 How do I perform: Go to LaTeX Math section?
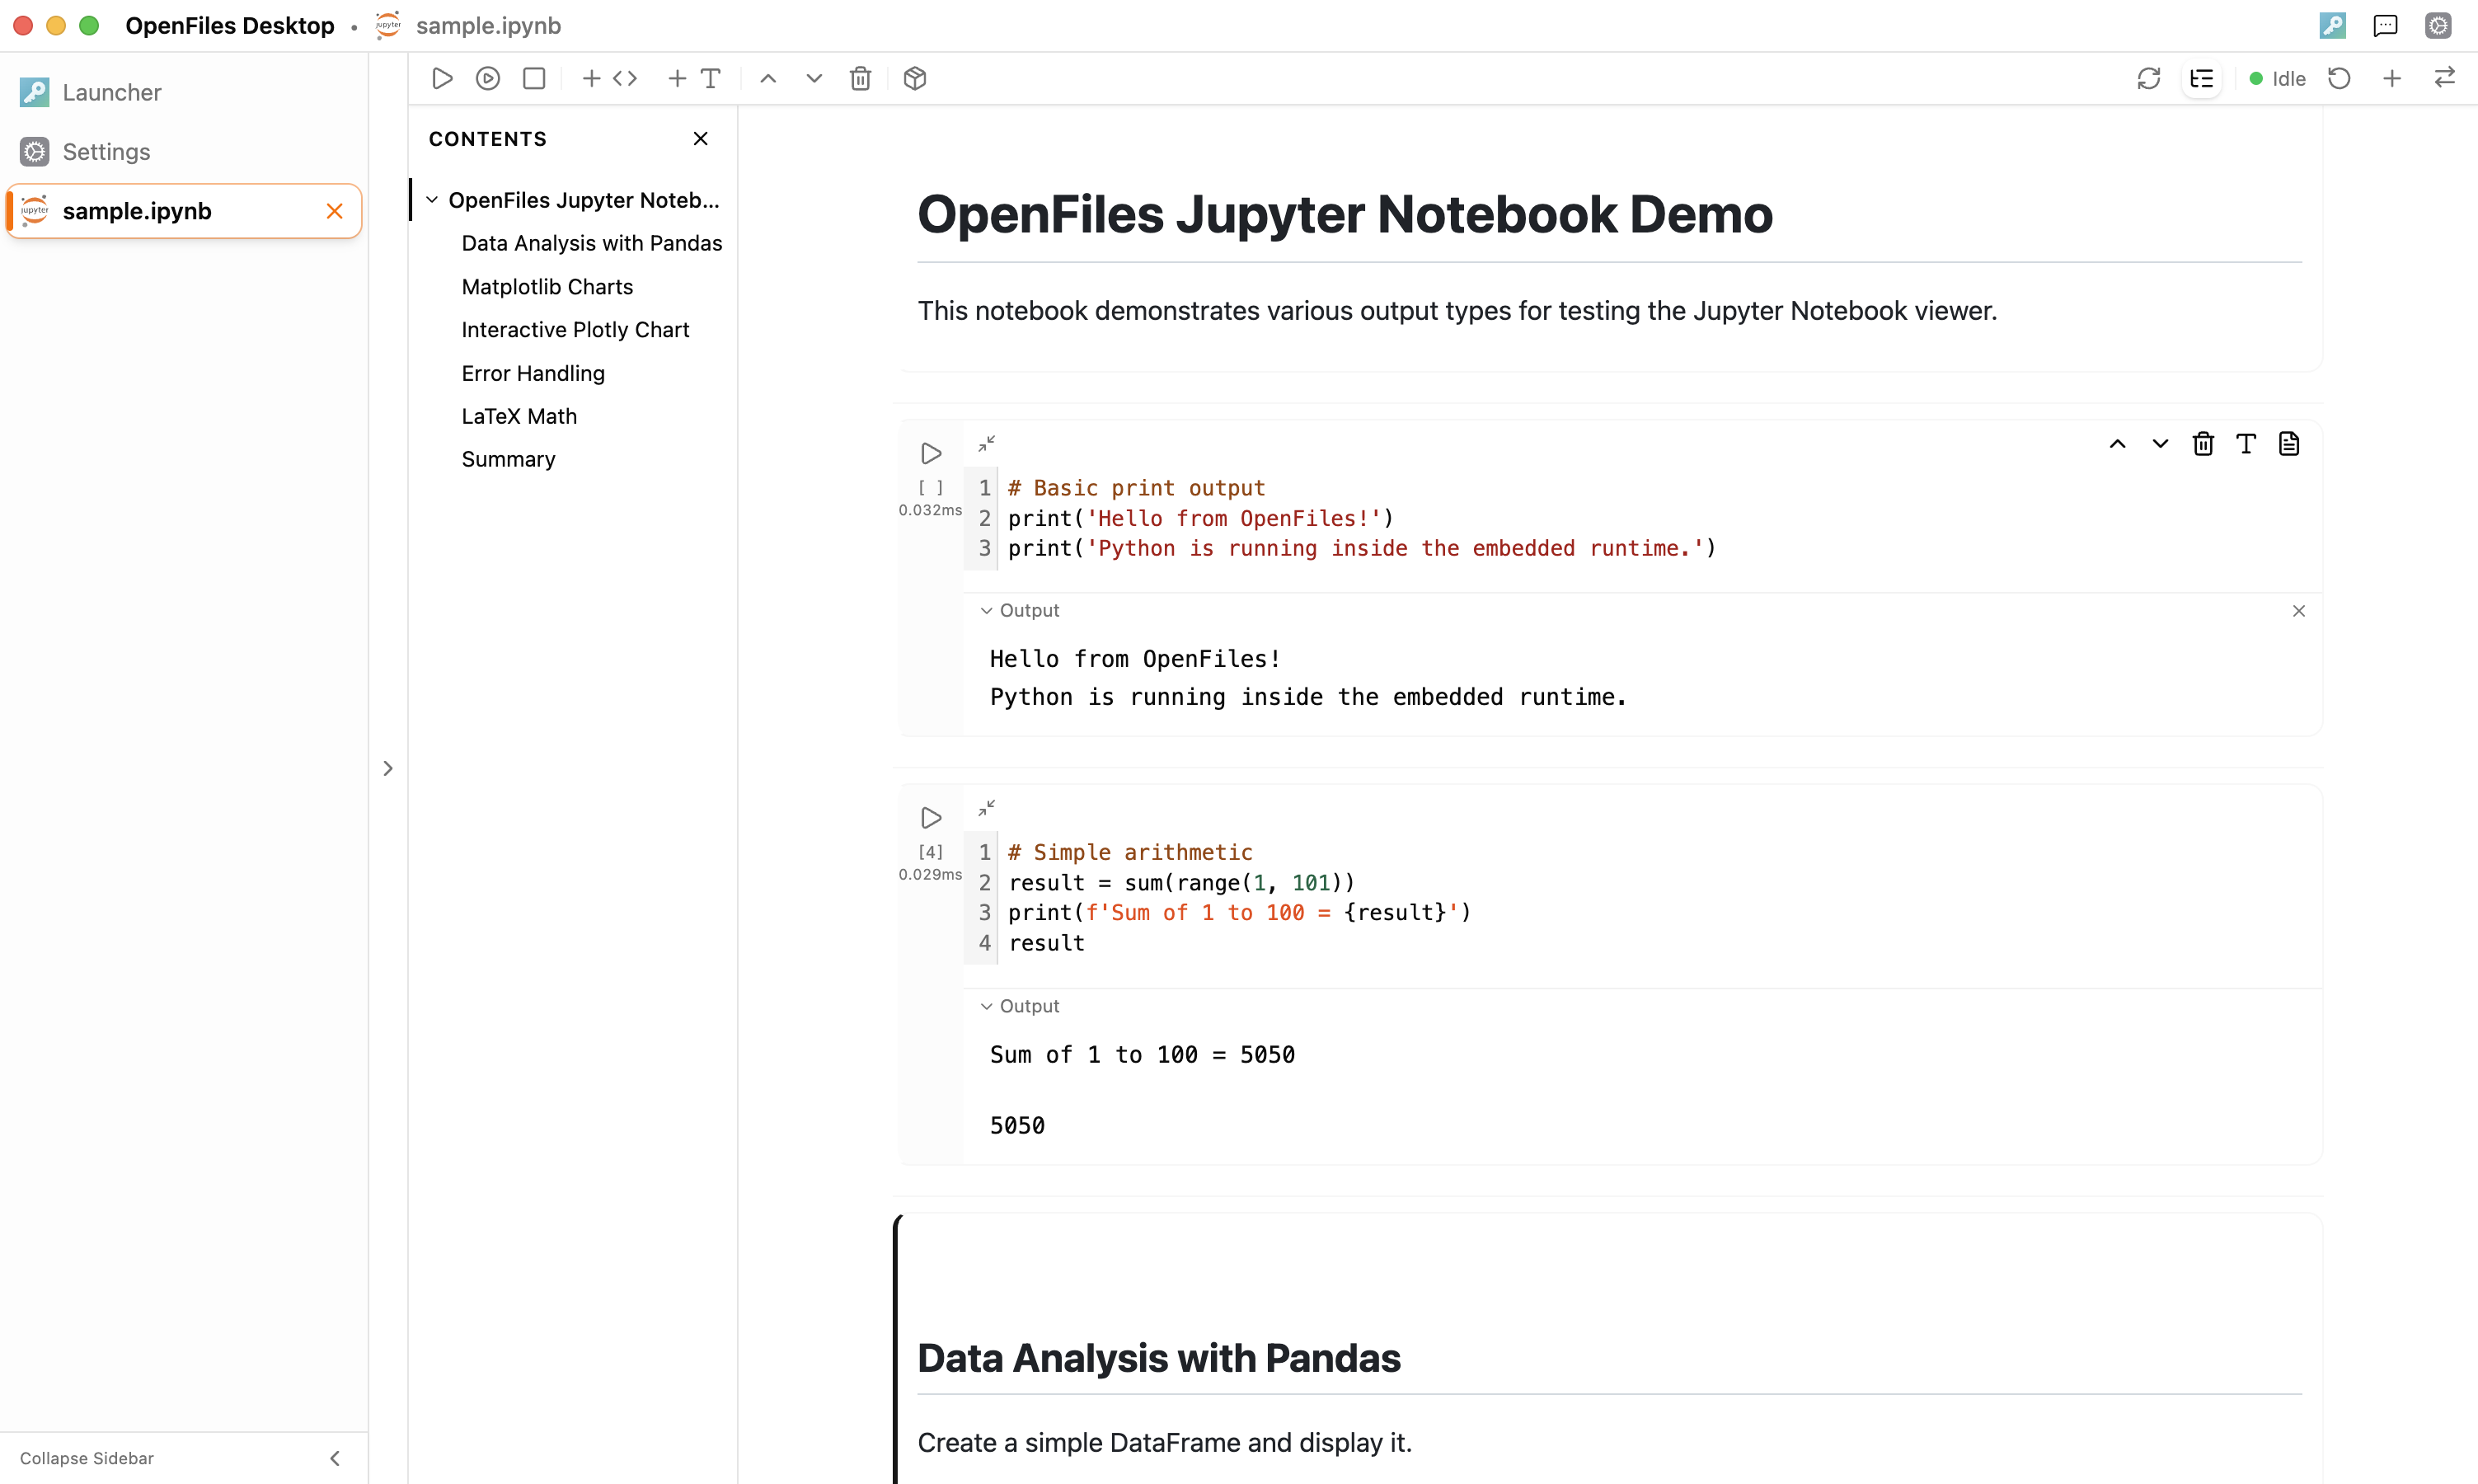click(519, 416)
